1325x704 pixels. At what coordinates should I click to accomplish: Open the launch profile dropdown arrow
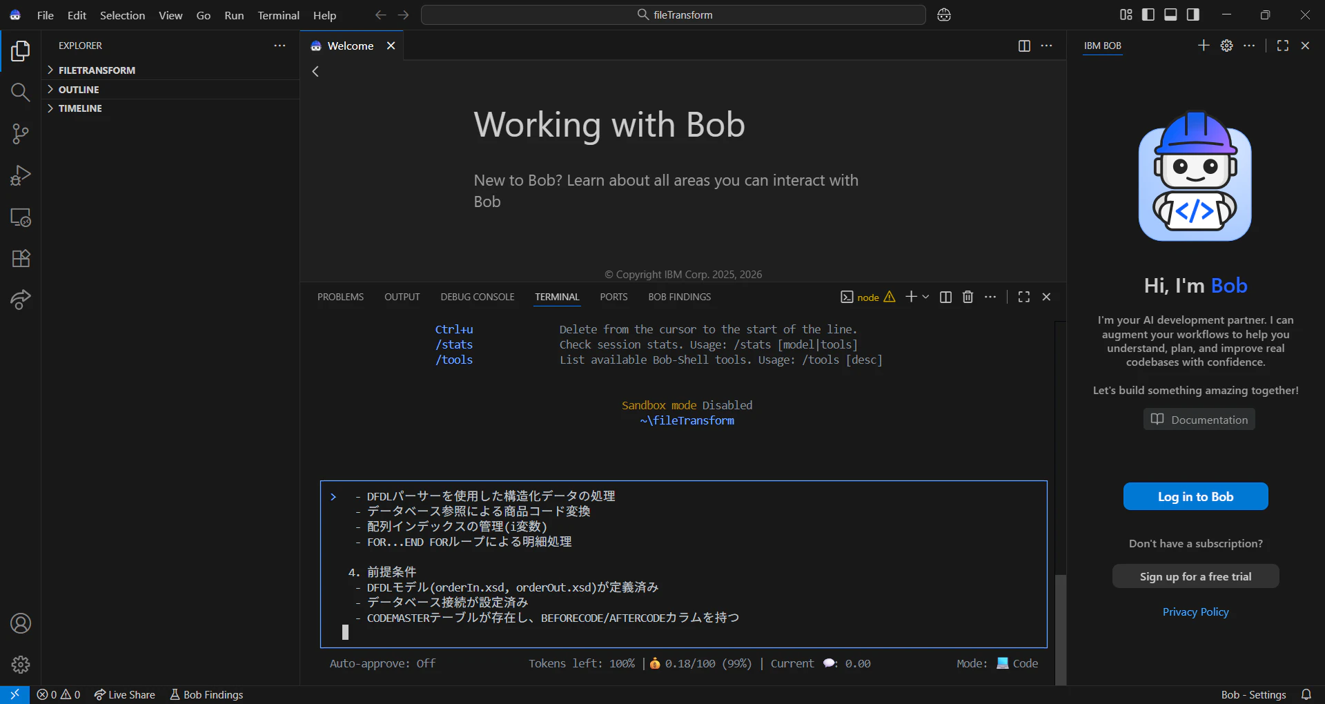tap(925, 297)
